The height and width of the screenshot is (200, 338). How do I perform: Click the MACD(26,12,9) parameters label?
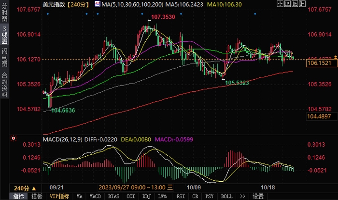click(62, 139)
